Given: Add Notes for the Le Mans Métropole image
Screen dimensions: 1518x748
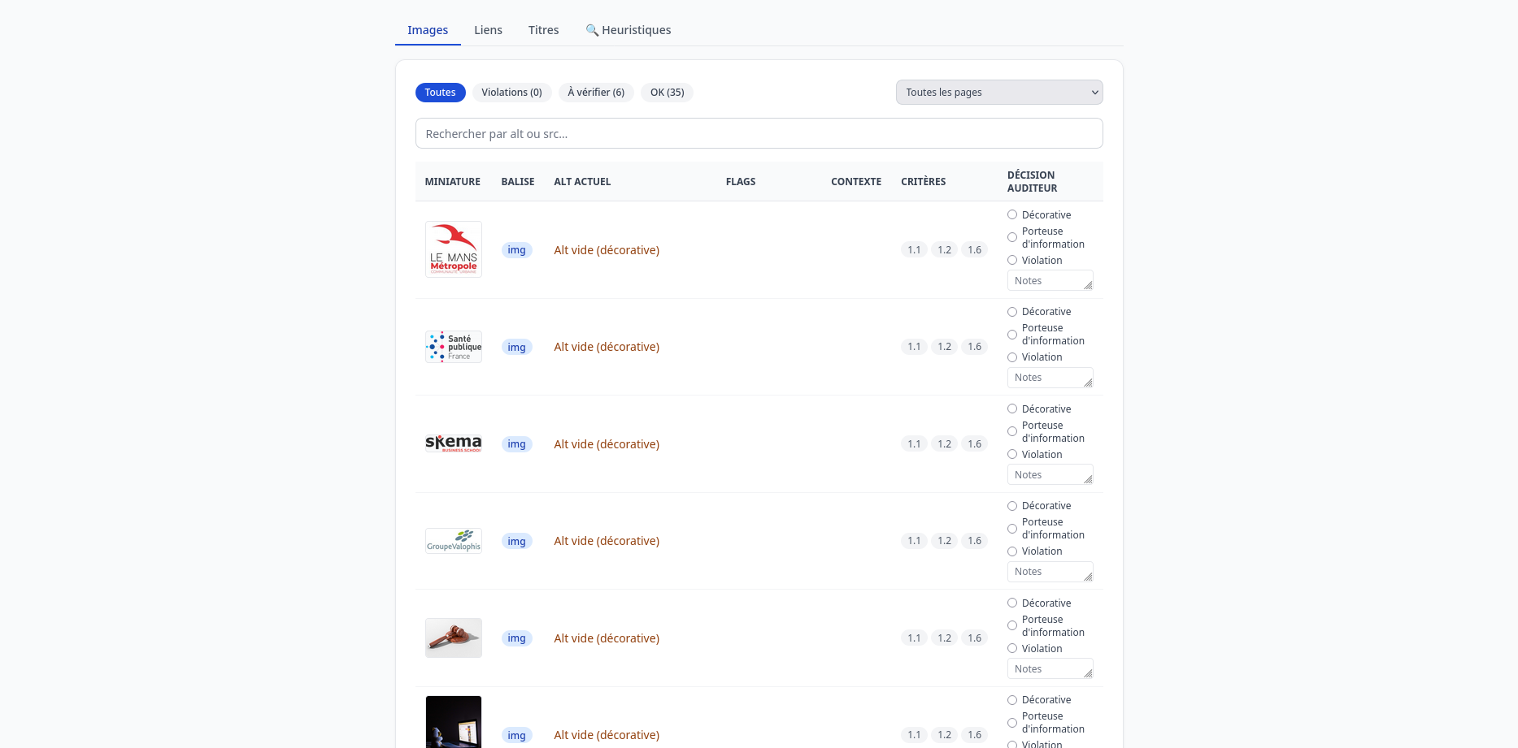Looking at the screenshot, I should pos(1050,280).
